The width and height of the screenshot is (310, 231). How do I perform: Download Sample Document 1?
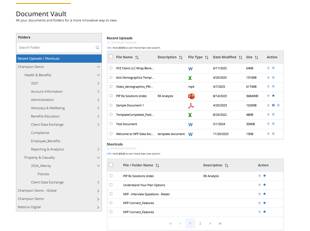pyautogui.click(x=268, y=105)
